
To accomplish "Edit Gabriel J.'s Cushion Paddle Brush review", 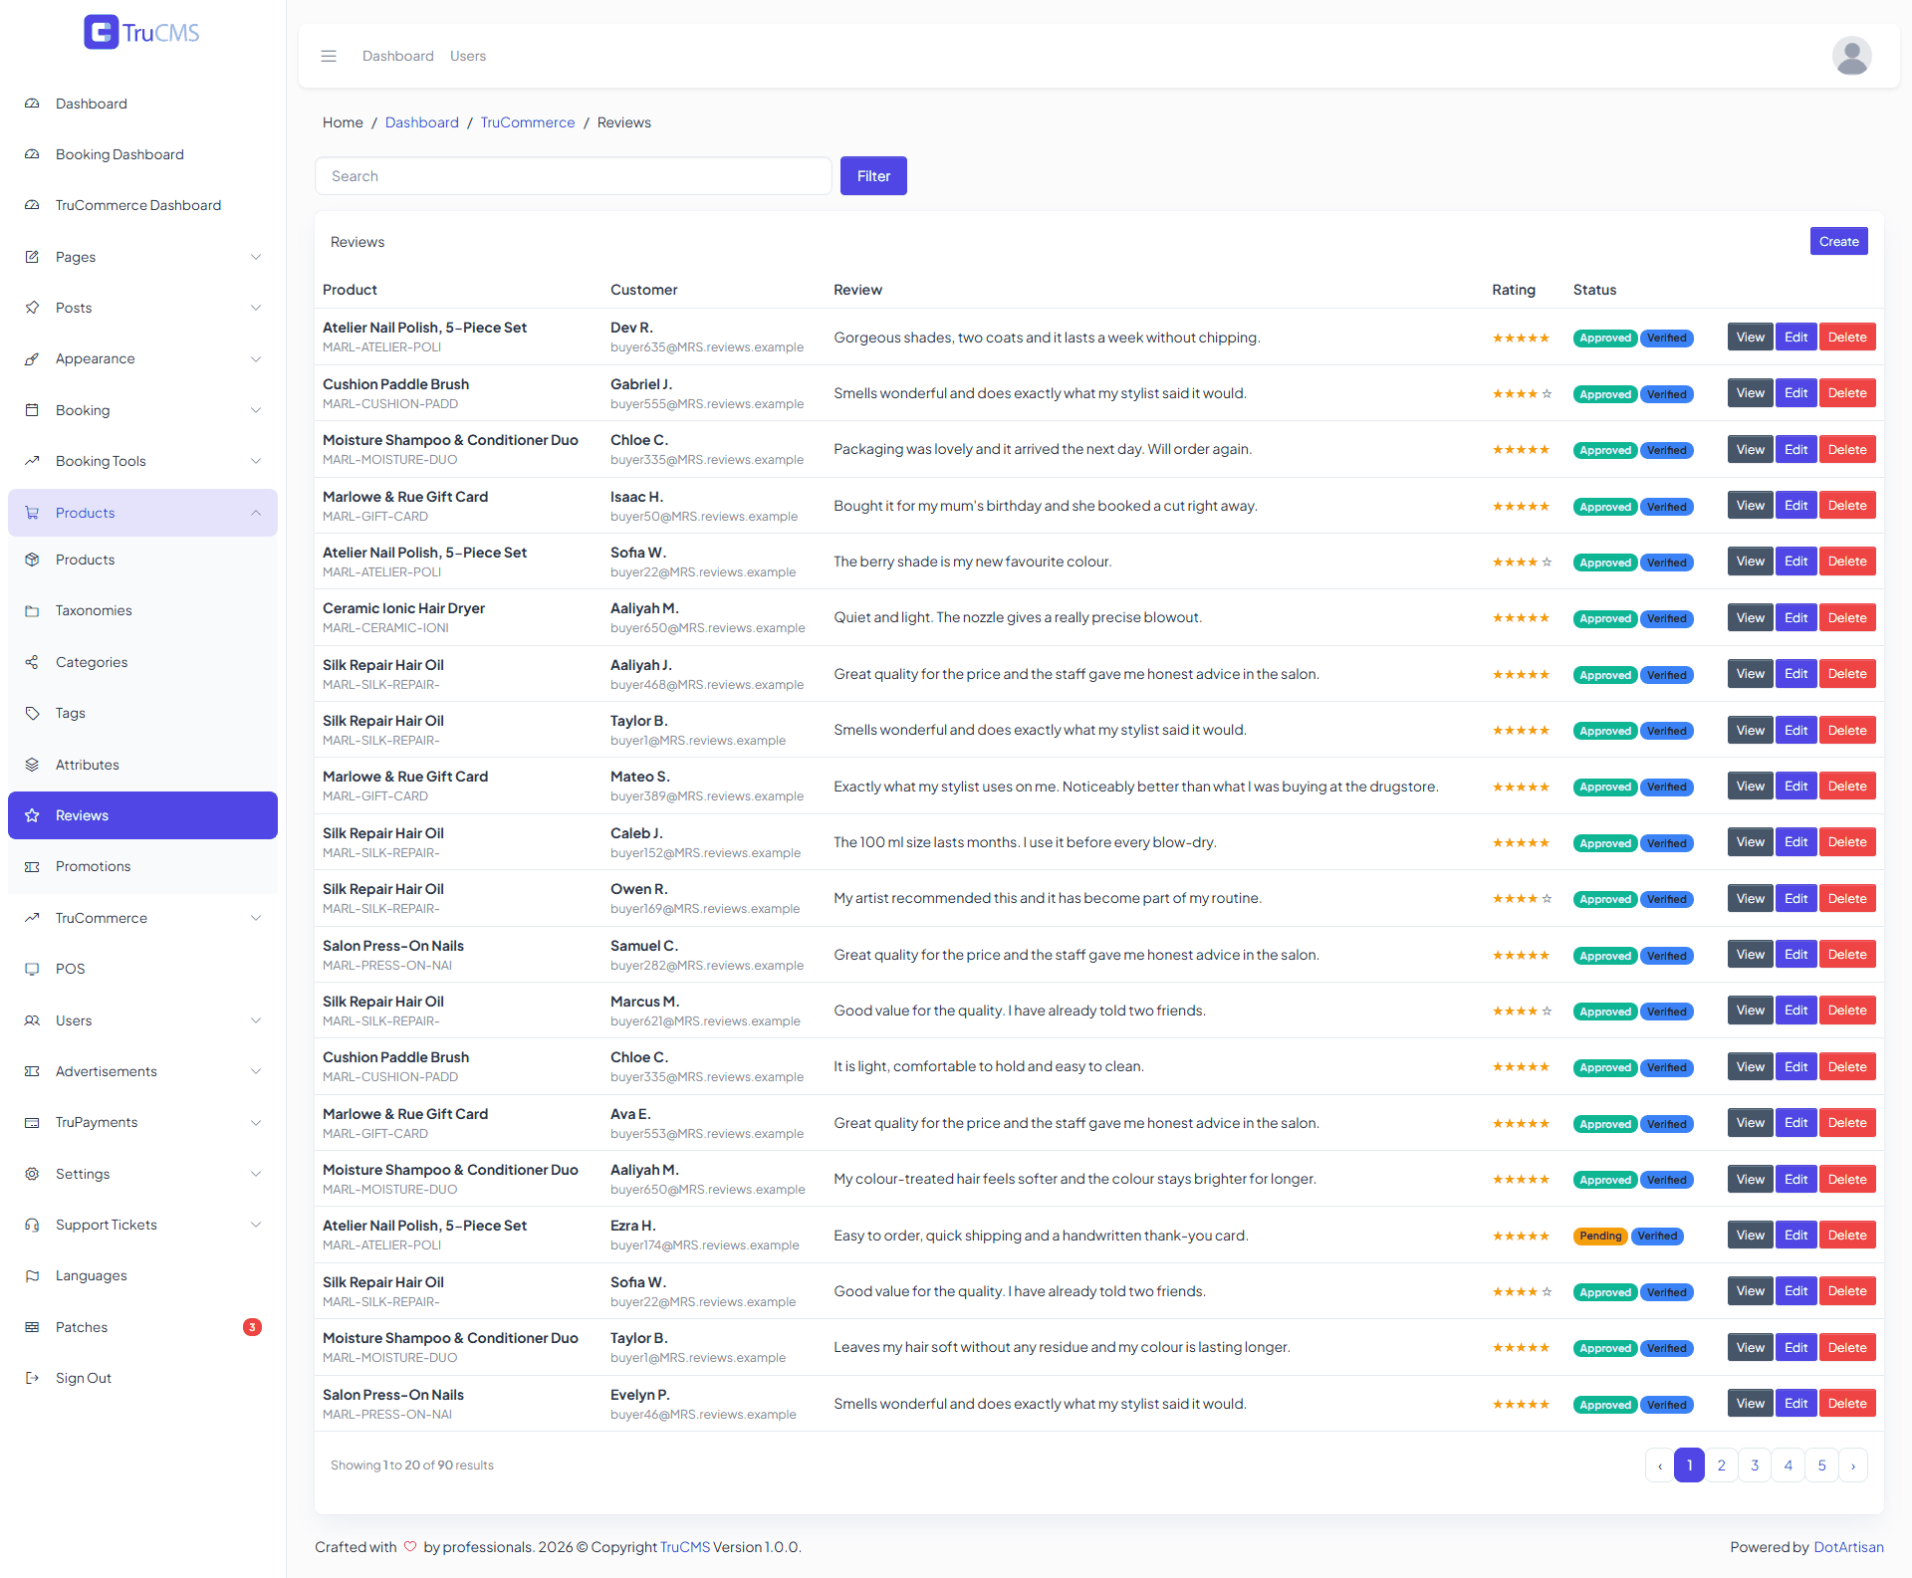I will click(1795, 393).
